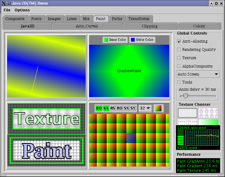Open the Auto Screen dropdown
The height and width of the screenshot is (177, 225).
198,74
